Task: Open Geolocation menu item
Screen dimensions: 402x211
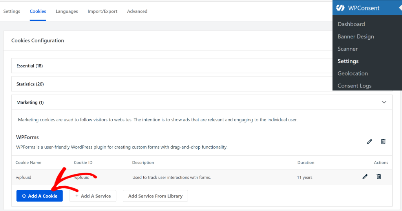Action: coord(353,73)
